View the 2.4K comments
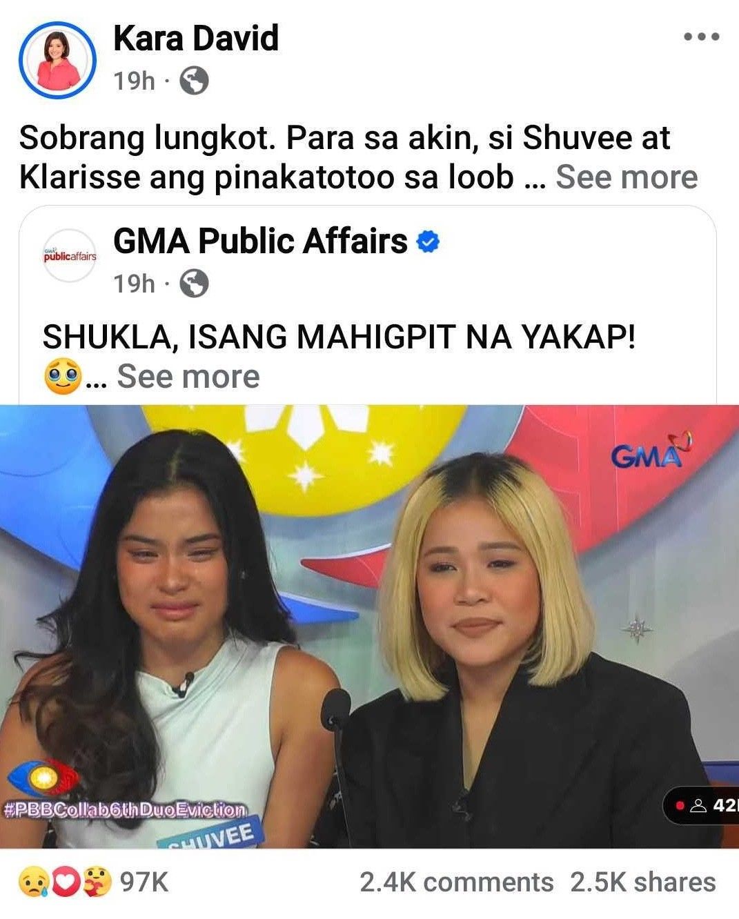 (x=456, y=882)
